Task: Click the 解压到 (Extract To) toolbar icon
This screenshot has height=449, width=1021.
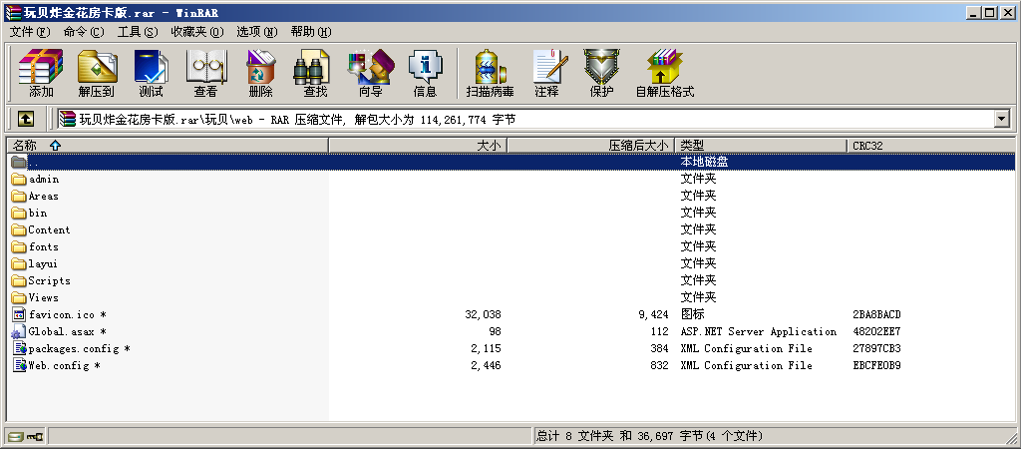Action: pyautogui.click(x=97, y=73)
